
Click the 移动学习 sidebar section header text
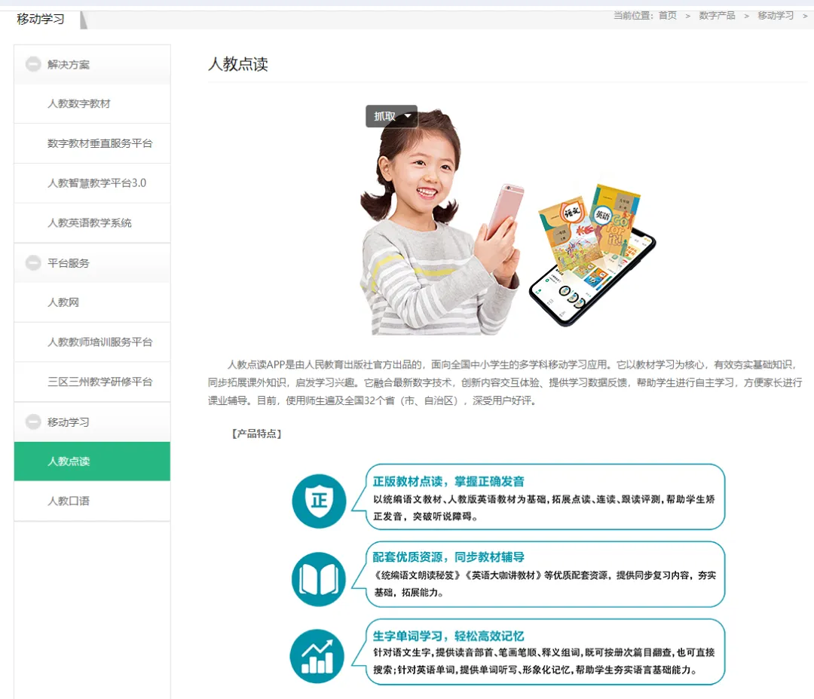coord(69,422)
